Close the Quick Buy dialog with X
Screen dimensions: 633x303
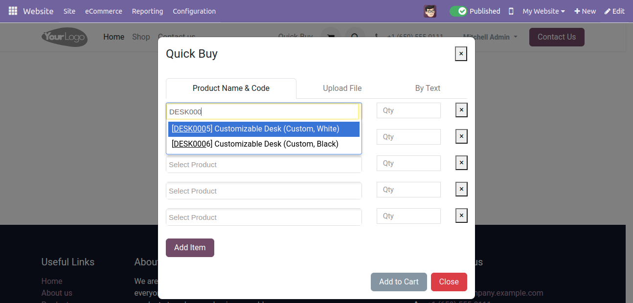(x=461, y=54)
